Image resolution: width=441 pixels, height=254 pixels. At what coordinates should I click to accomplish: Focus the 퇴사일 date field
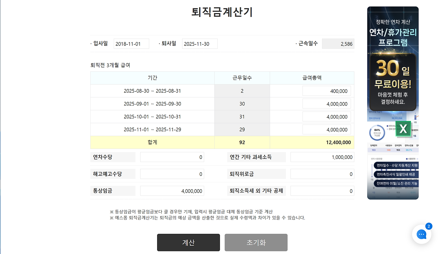(x=200, y=44)
